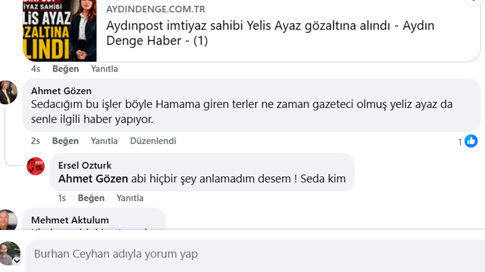Open the Ersel Ozturk name link
This screenshot has width=485, height=272.
point(85,165)
